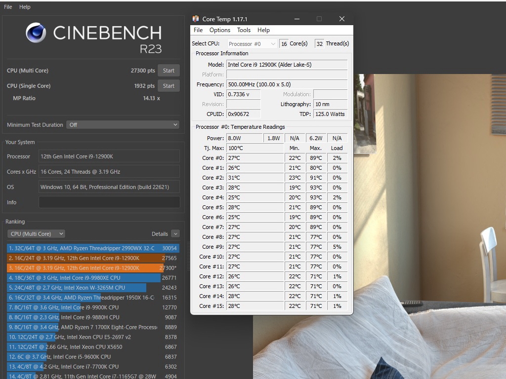Click the MP Ratio value 14.13 x

pos(151,98)
